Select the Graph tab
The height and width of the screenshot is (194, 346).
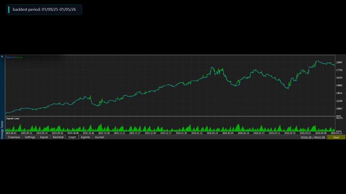pyautogui.click(x=72, y=137)
